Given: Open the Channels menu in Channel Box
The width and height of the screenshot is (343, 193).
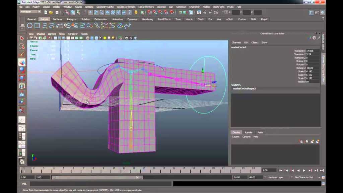Looking at the screenshot, I should click(236, 43).
